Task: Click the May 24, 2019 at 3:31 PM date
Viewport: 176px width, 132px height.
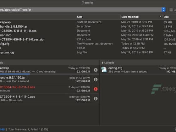Action: (137, 39)
